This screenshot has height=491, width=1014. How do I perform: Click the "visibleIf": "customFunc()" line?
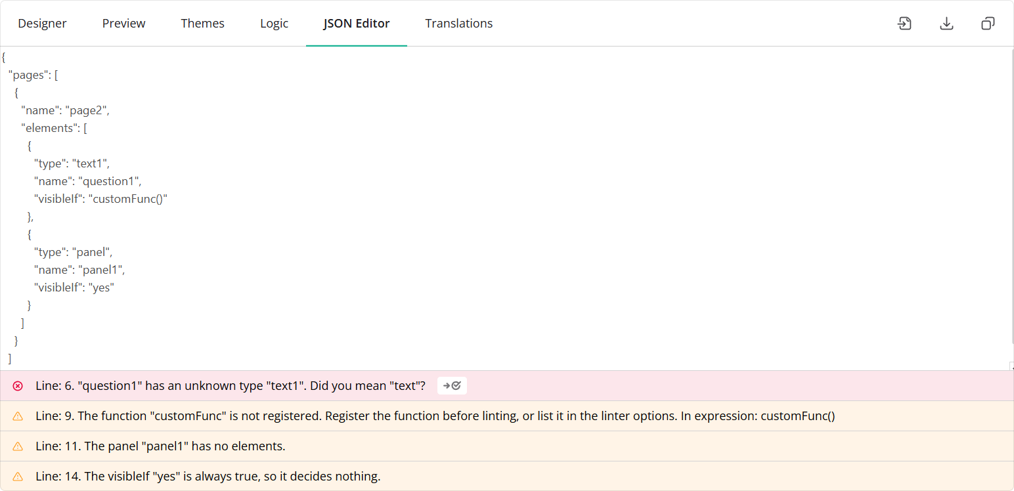click(x=101, y=199)
